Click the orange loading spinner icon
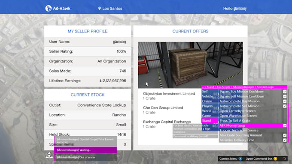 click(x=284, y=158)
